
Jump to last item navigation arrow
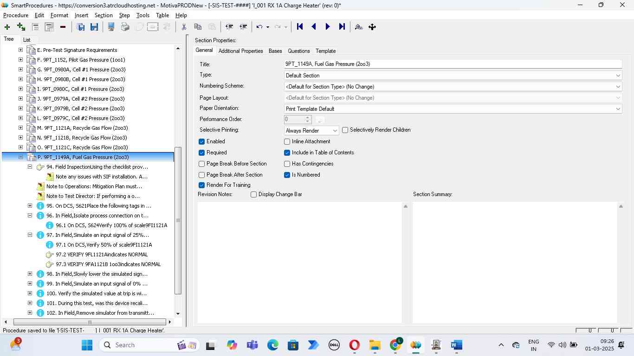pyautogui.click(x=342, y=27)
